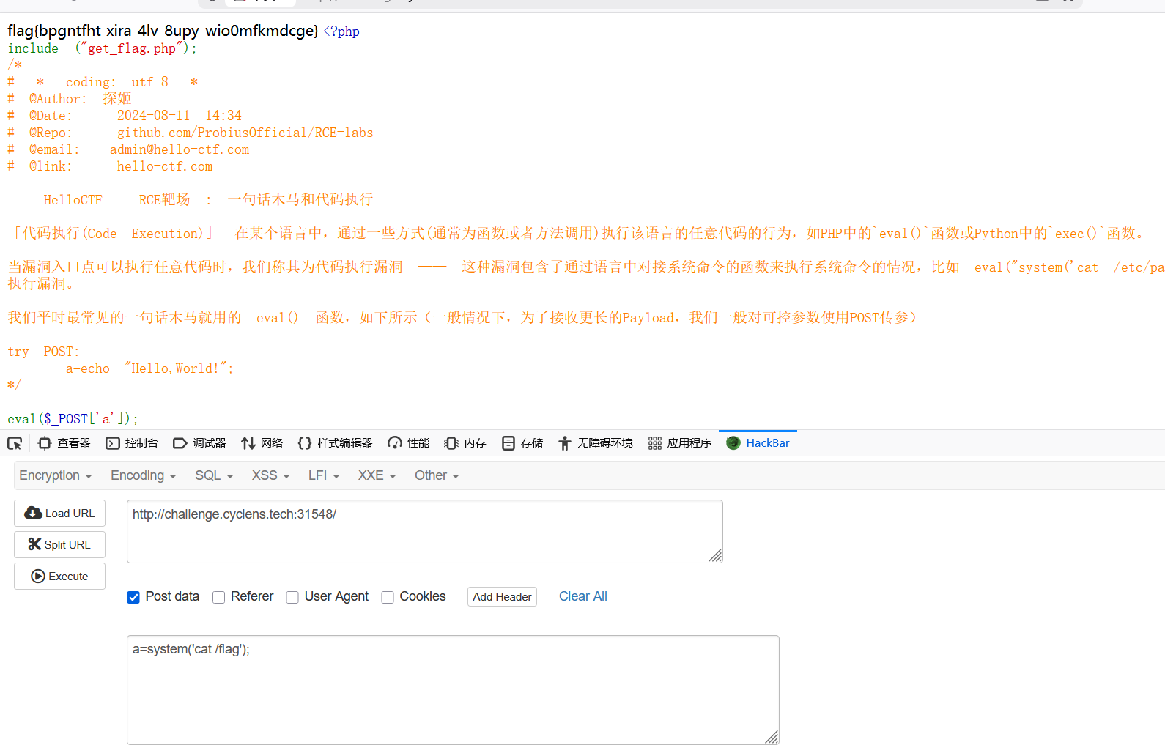Click the Split URL button
Screen dimensions: 1165x745
click(x=59, y=545)
